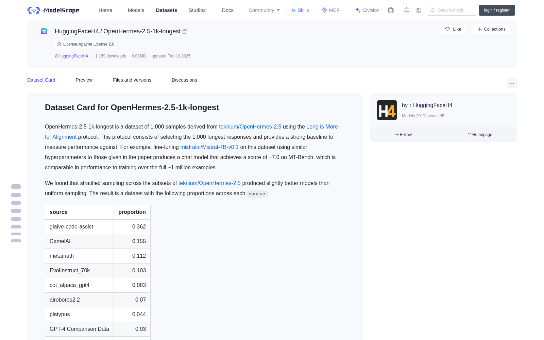Open the Discussions tab
The width and height of the screenshot is (544, 340).
coord(184,80)
